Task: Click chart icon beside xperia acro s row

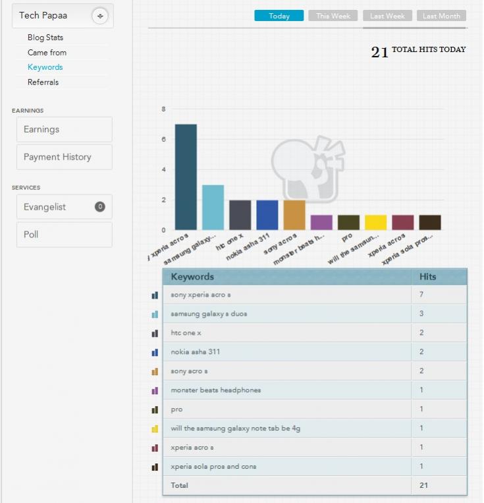Action: [x=155, y=448]
